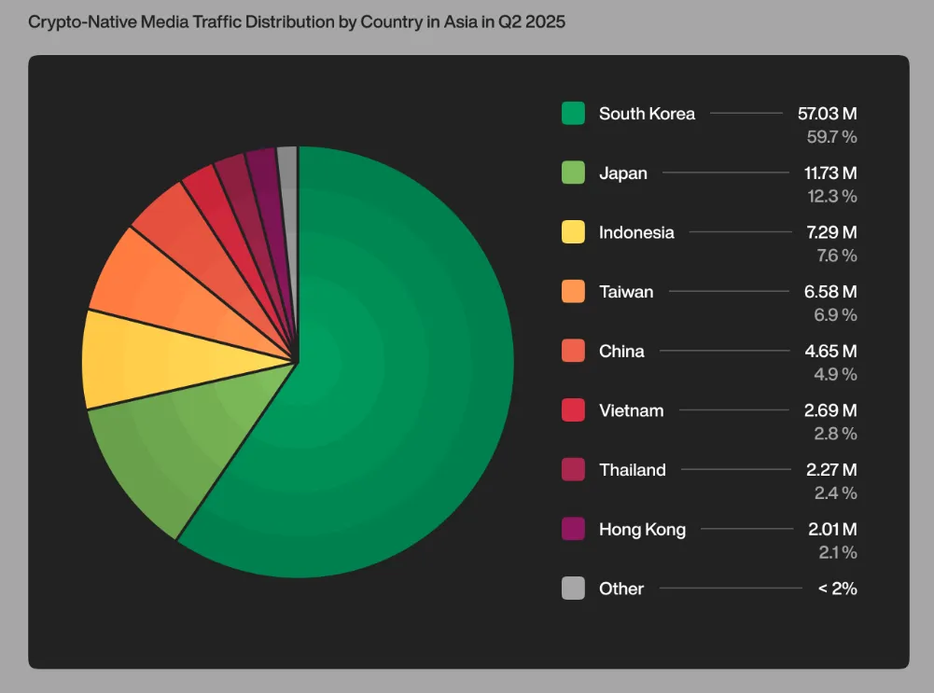The width and height of the screenshot is (934, 693).
Task: Click the 11.73 M Japan value
Action: pyautogui.click(x=828, y=173)
